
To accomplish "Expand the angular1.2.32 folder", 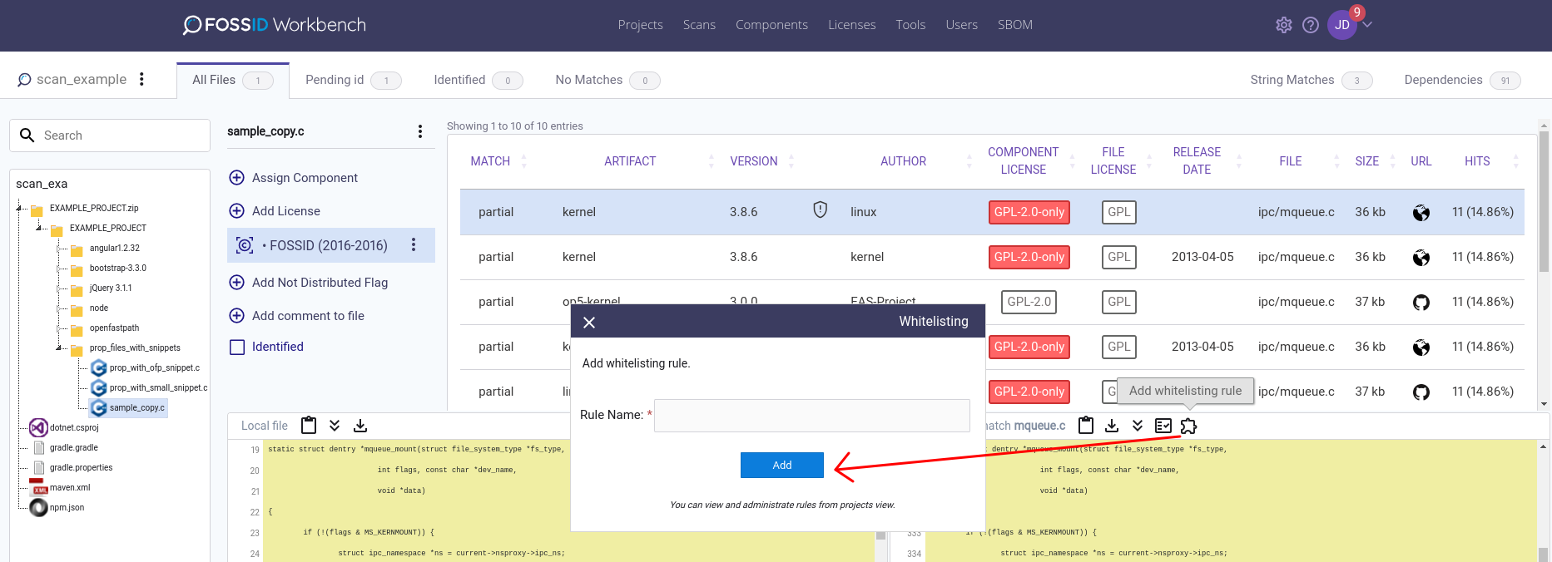I will pos(59,248).
